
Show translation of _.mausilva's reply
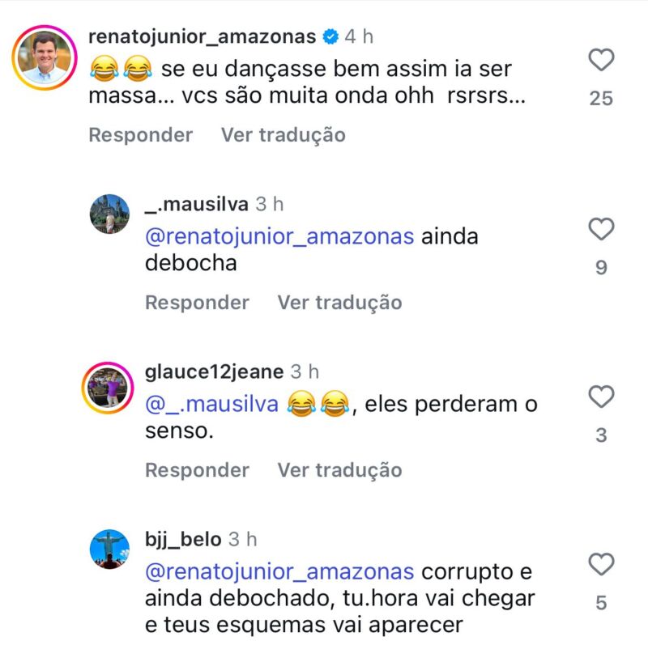[x=339, y=303]
